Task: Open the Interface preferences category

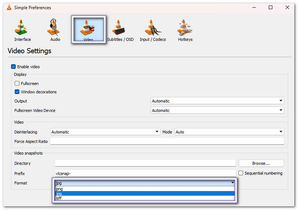Action: point(22,30)
